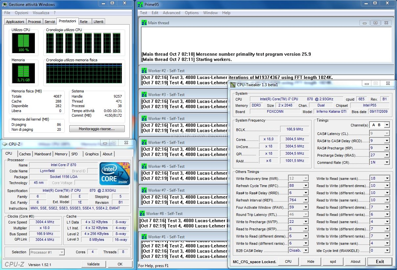Image resolution: width=397 pixels, height=270 pixels.
Task: Click the Core Speed 3004.4 MHz value
Action: (45, 222)
